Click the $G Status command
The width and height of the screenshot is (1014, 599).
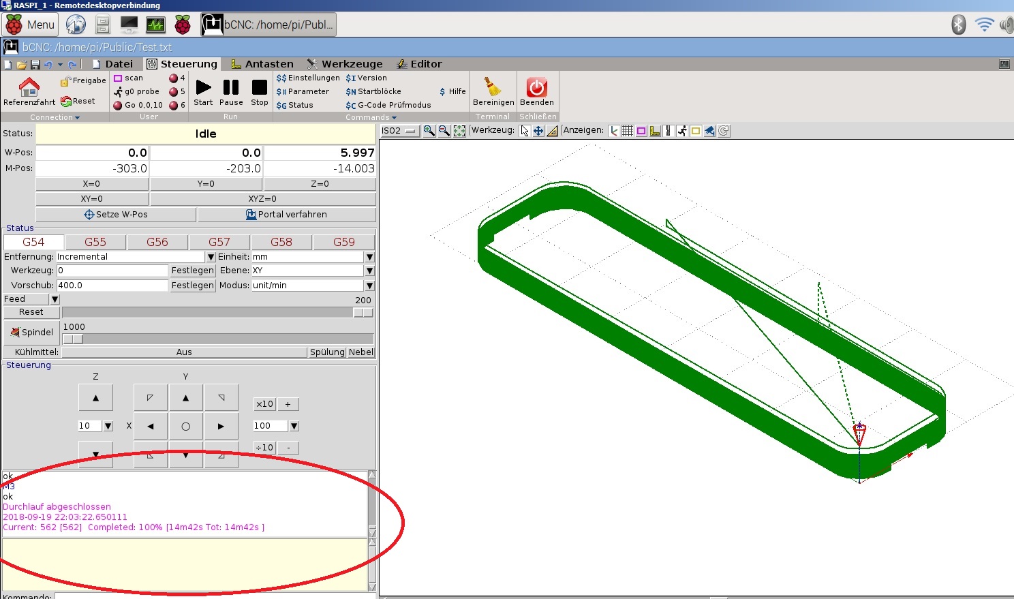click(295, 105)
